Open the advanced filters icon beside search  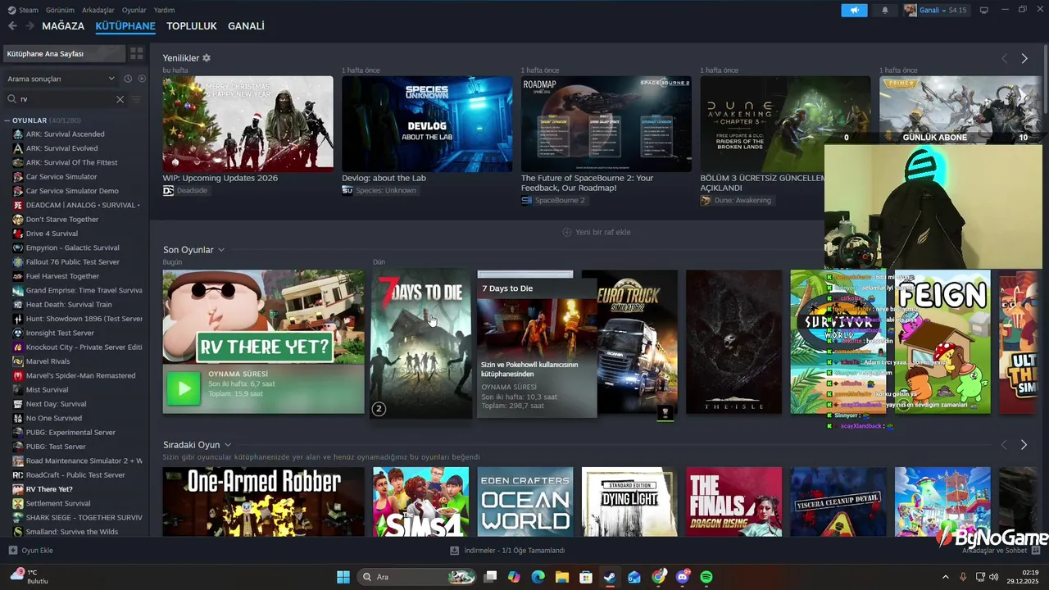coord(136,99)
